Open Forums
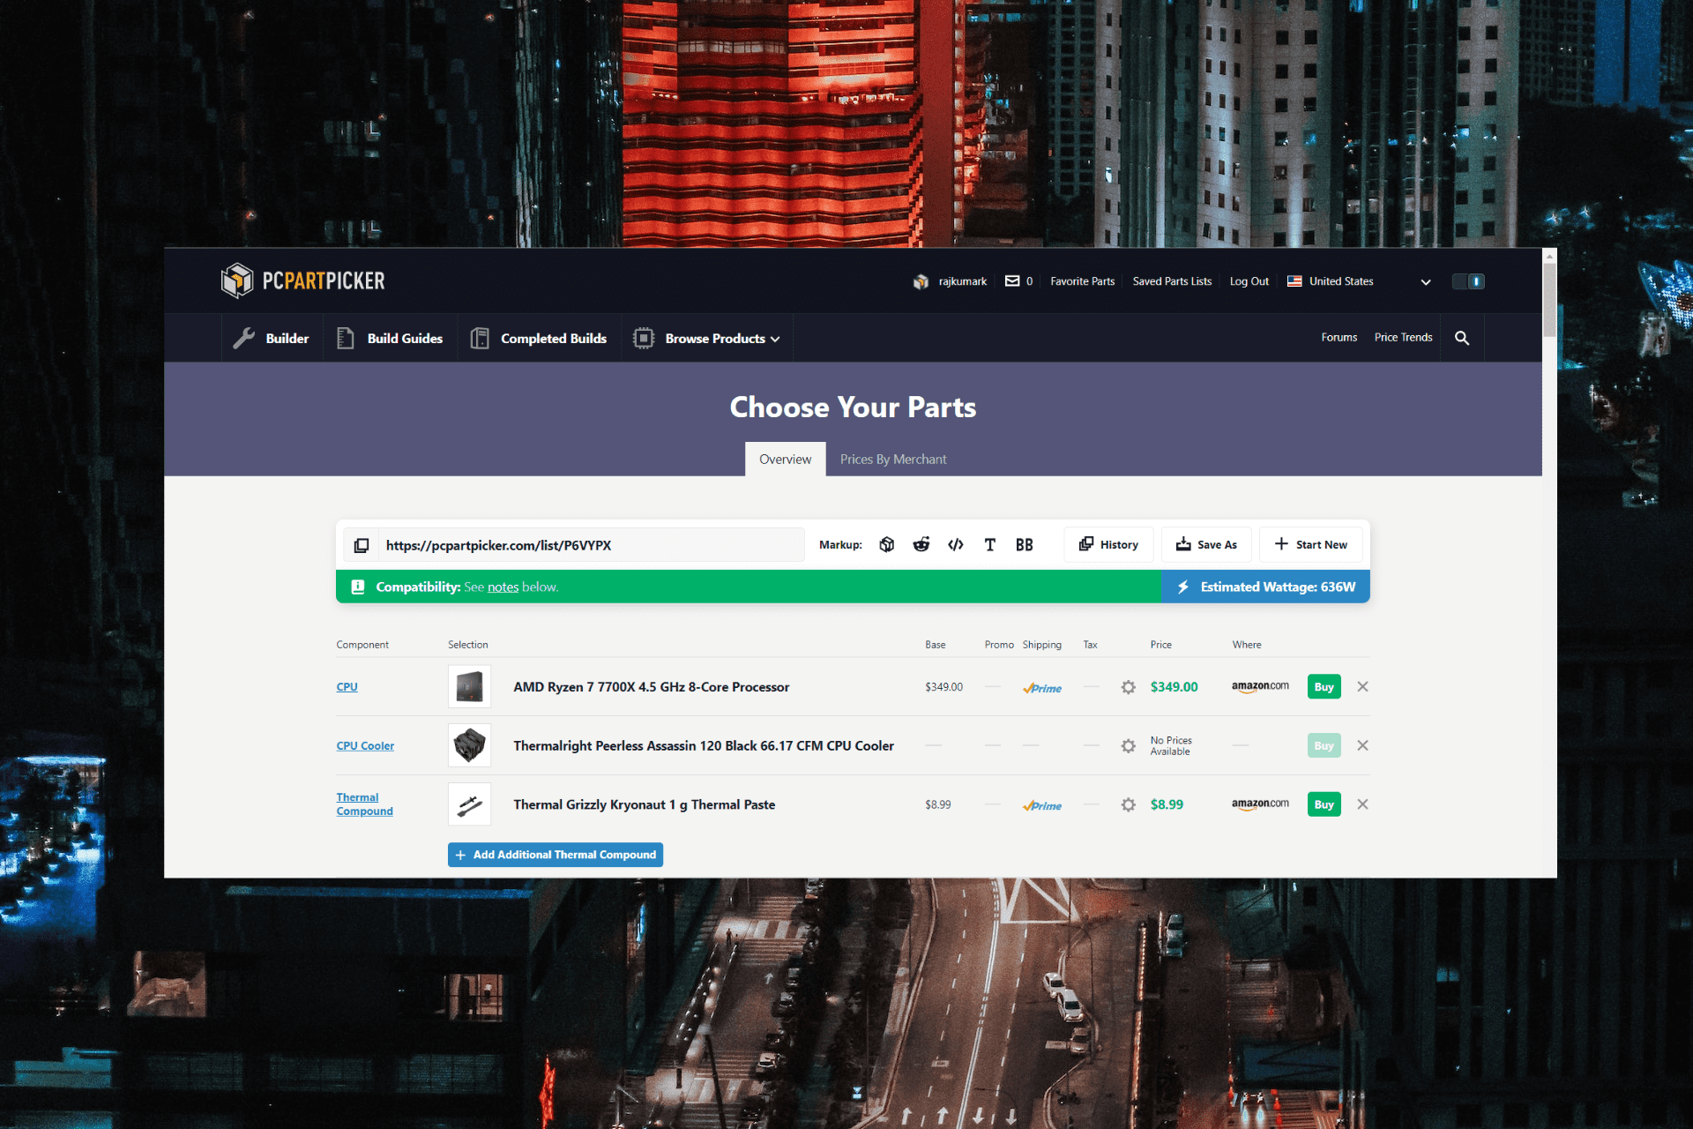Screen dimensions: 1693x1129 [x=1339, y=337]
